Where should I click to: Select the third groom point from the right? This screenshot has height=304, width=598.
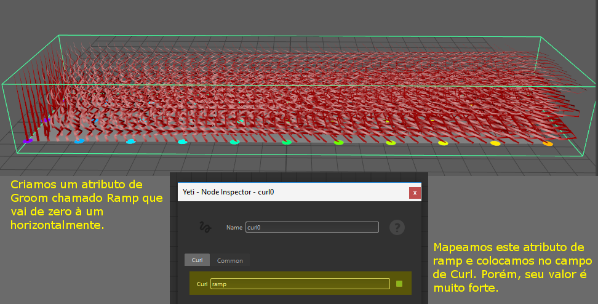[x=443, y=143]
